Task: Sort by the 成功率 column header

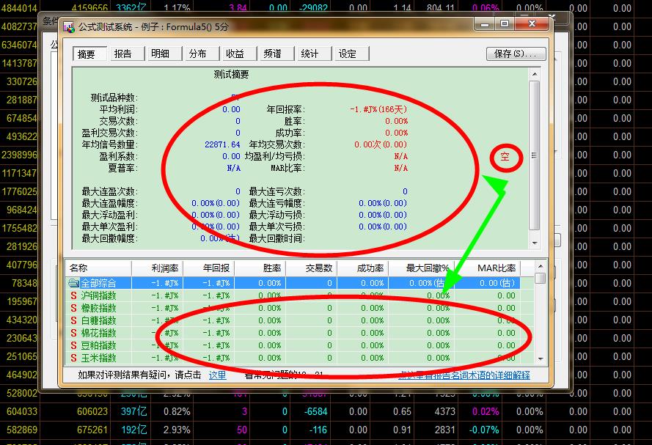Action: [362, 268]
